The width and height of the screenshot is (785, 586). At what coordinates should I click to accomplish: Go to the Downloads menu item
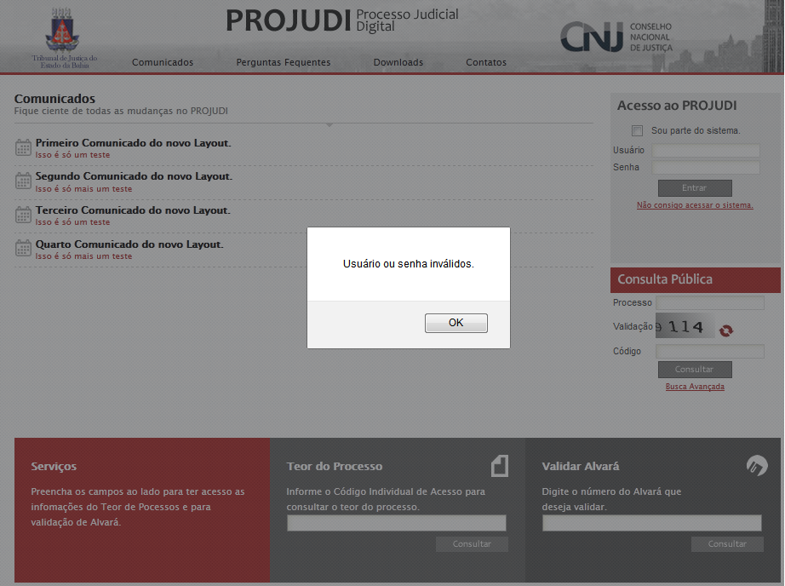coord(398,62)
